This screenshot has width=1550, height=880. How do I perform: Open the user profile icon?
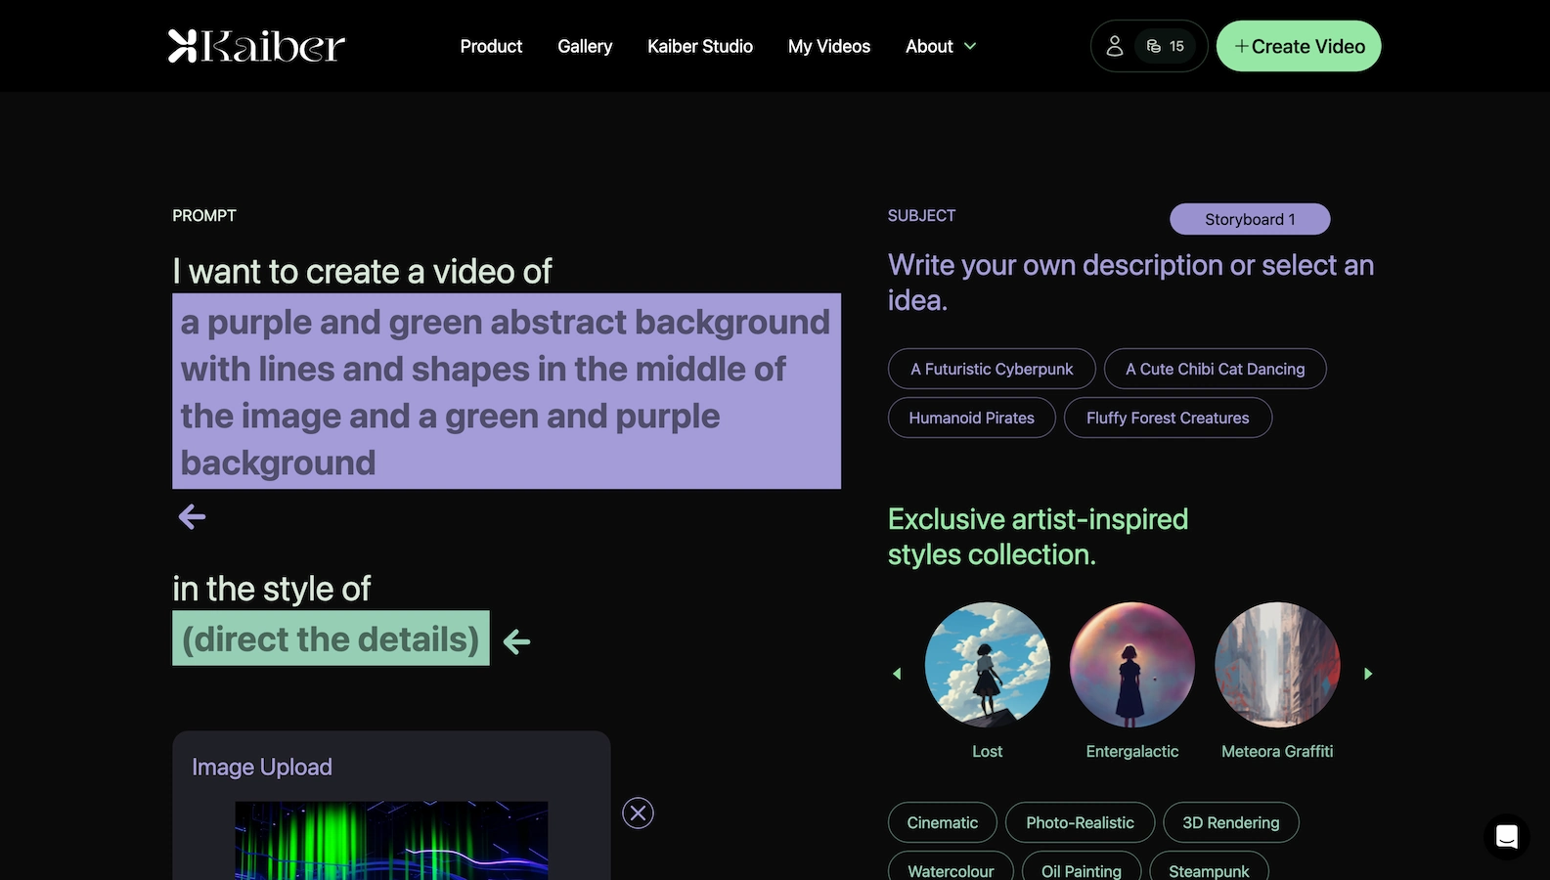1115,46
